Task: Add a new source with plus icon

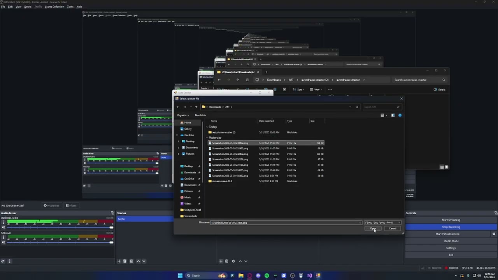Action: (x=221, y=261)
